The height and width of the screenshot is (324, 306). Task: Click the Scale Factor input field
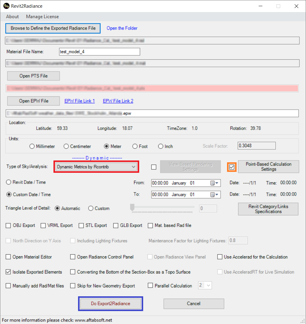point(257,146)
